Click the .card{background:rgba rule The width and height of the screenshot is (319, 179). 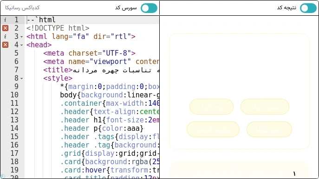coord(110,161)
